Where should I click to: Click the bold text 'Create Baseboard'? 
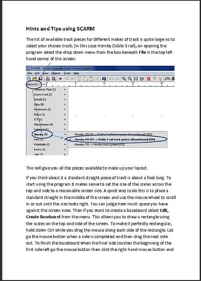coord(43,217)
